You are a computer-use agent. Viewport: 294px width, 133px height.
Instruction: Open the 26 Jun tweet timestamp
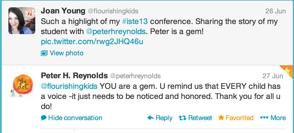tap(275, 11)
